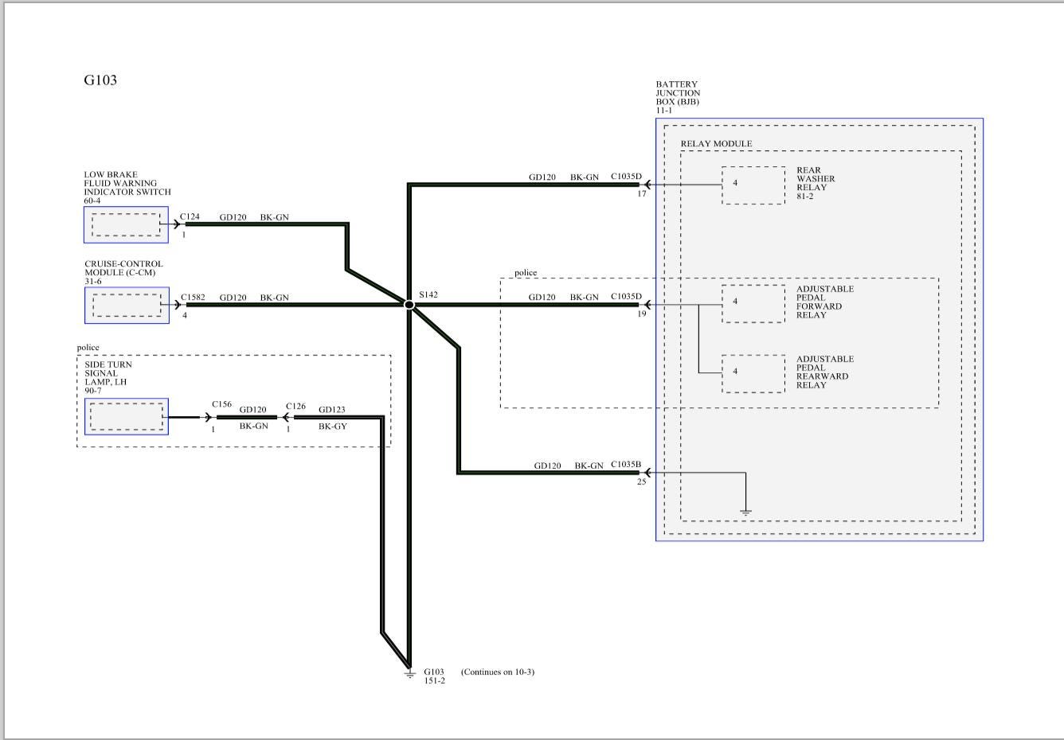This screenshot has height=740, width=1064.
Task: Click the S142 splice junction dot
Action: tap(409, 305)
